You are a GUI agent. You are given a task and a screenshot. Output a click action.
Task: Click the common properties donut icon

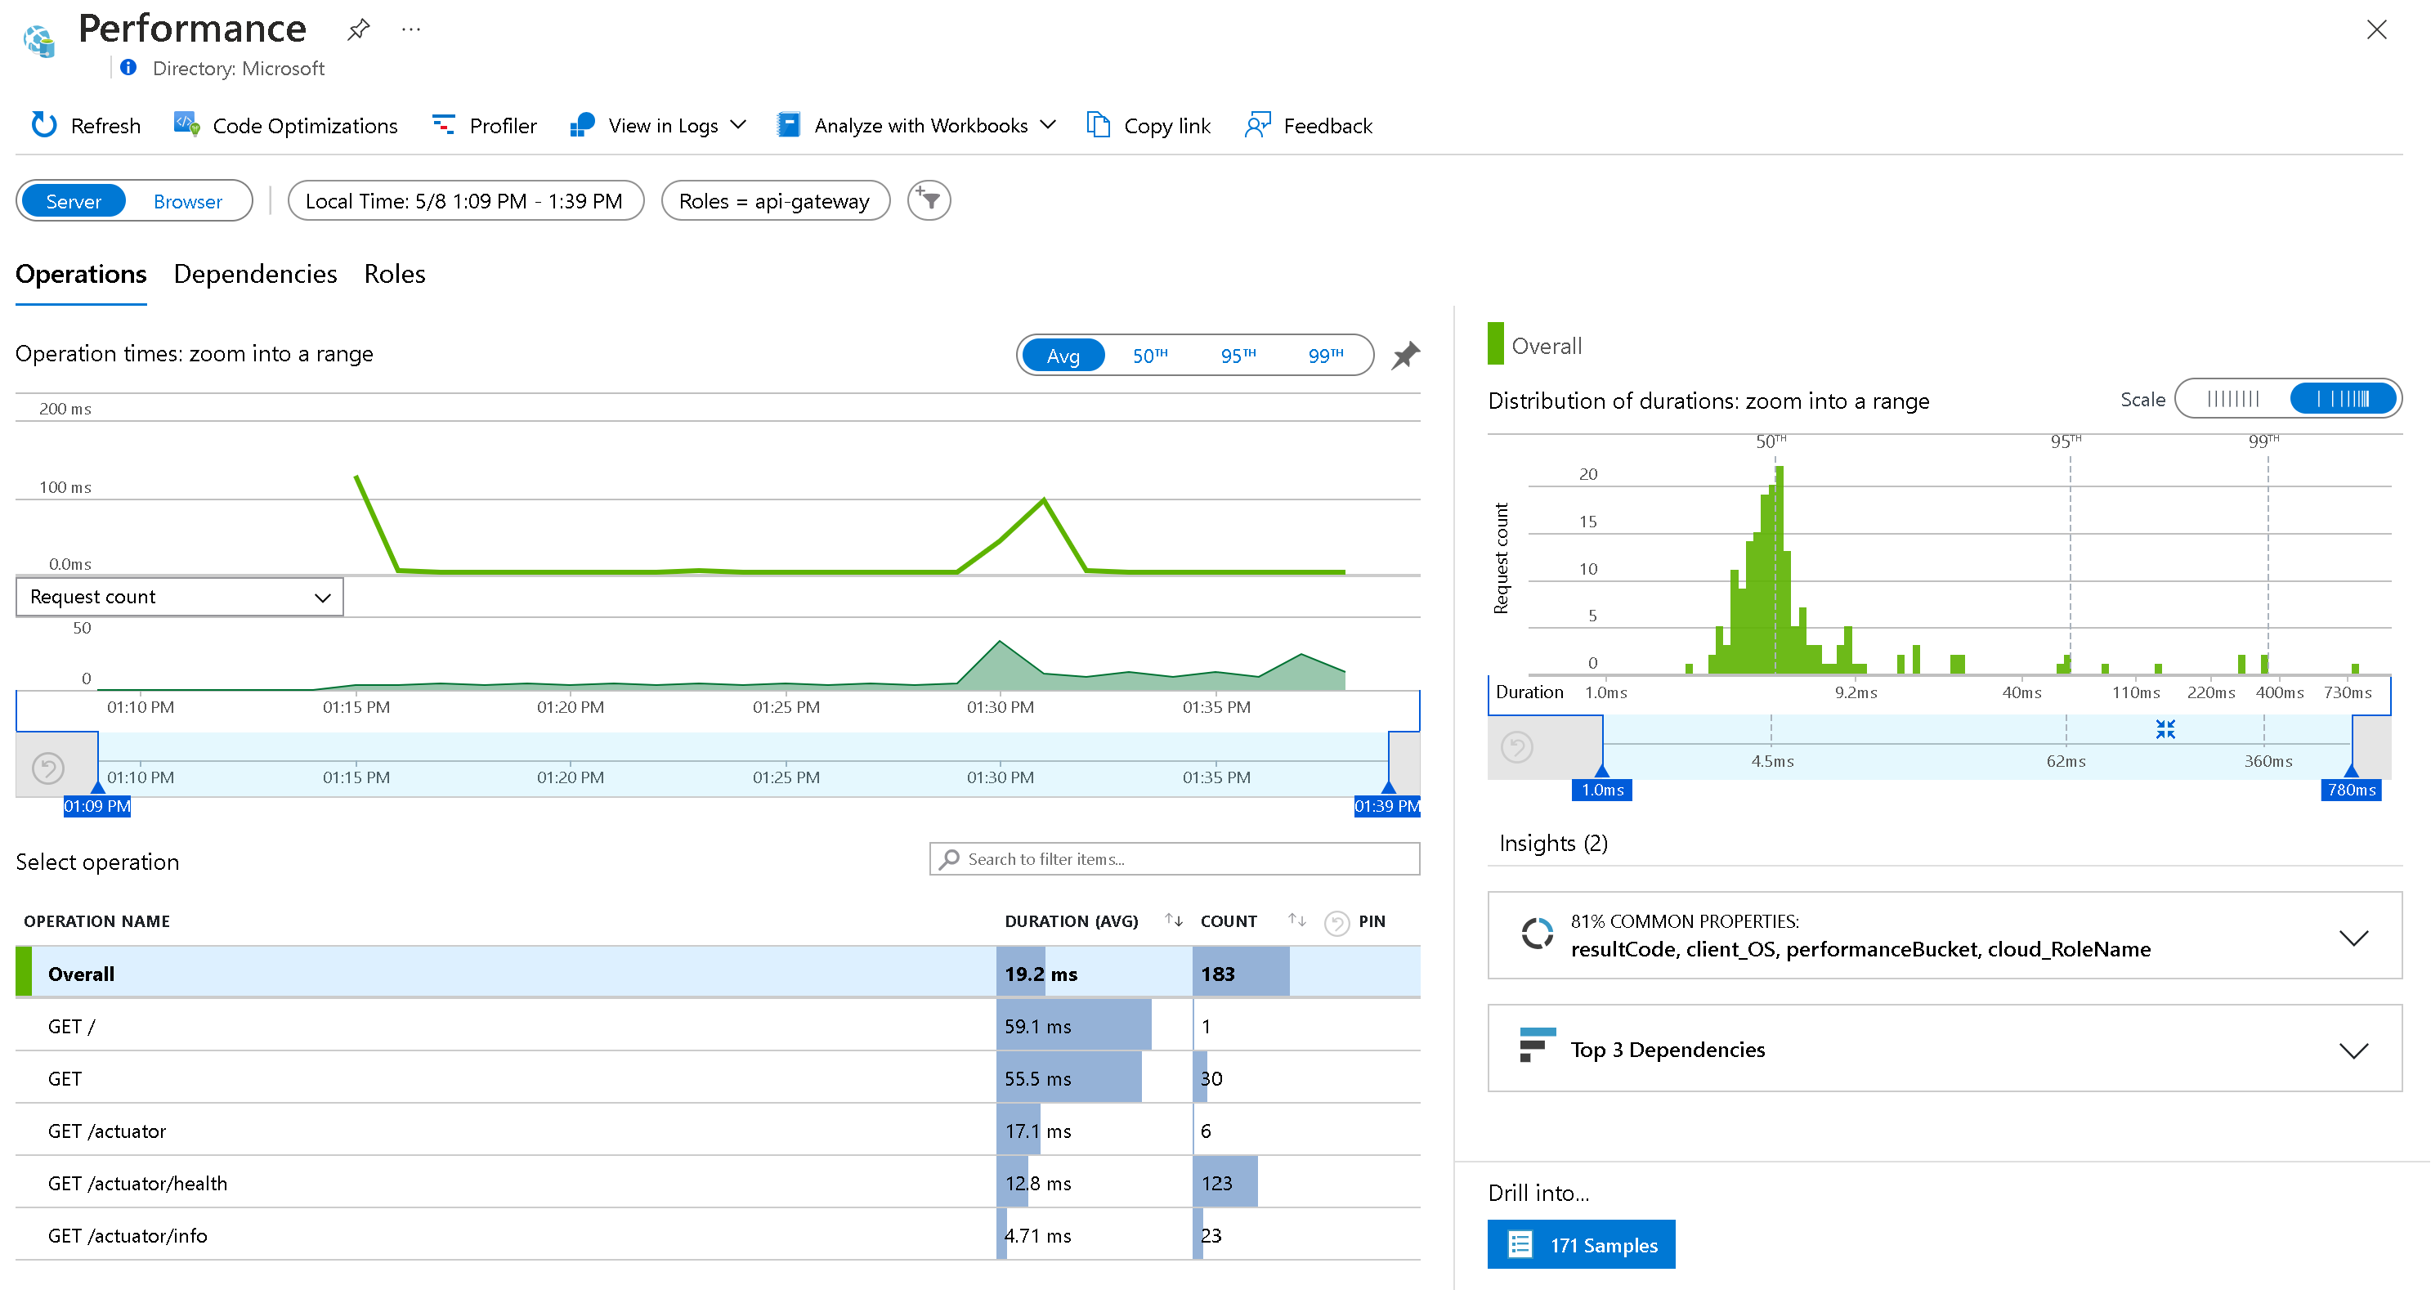tap(1538, 934)
